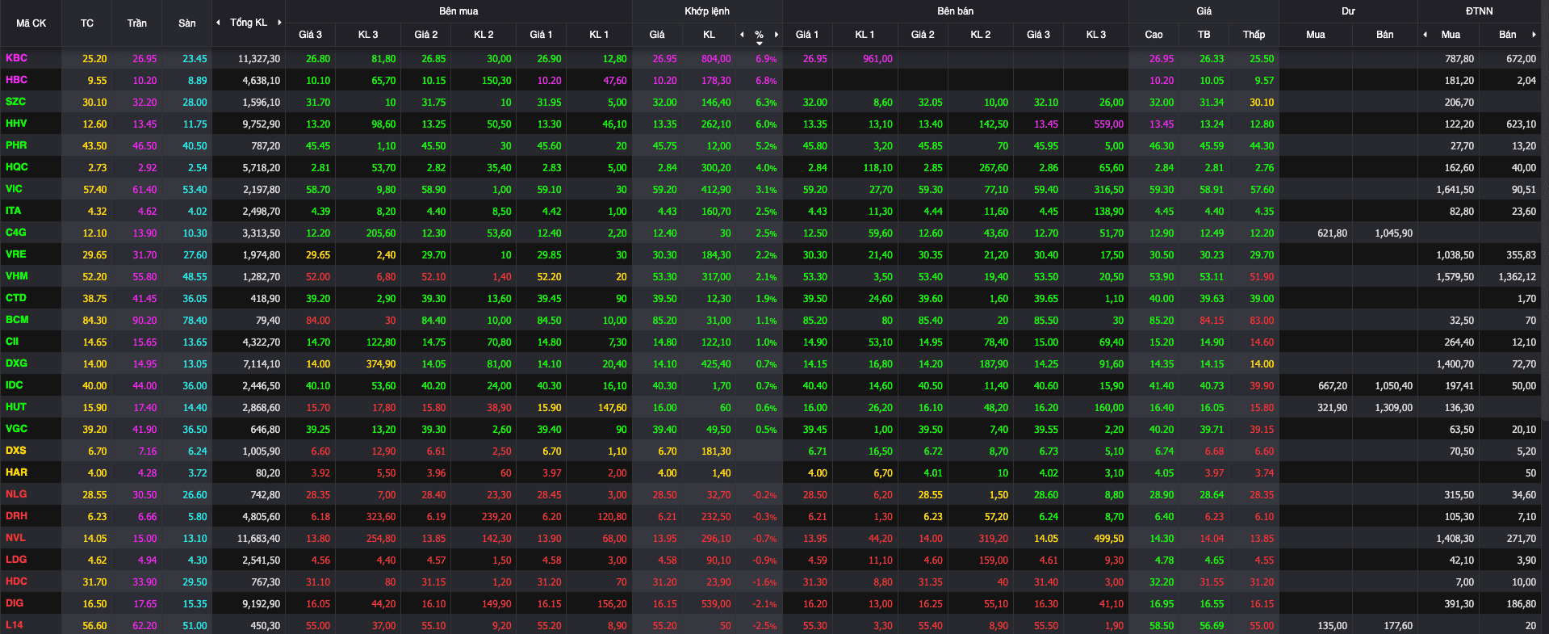The width and height of the screenshot is (1549, 634).
Task: Open stock symbol VHM
Action: tap(17, 276)
